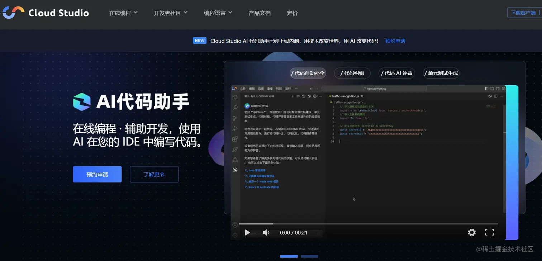The width and height of the screenshot is (542, 261).
Task: Click 预约申请 link in announcement banner
Action: [x=395, y=41]
